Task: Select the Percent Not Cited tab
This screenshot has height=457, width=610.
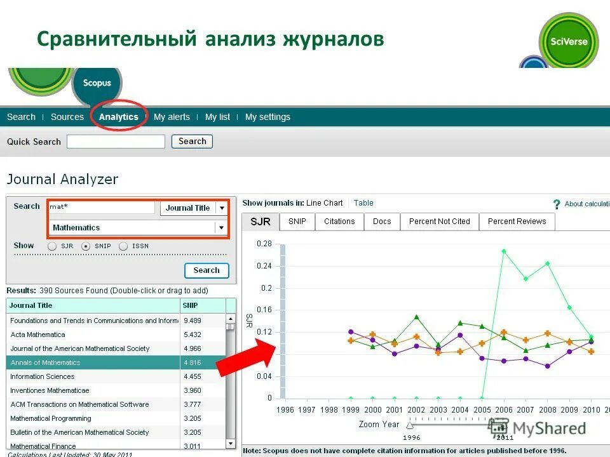Action: 440,222
